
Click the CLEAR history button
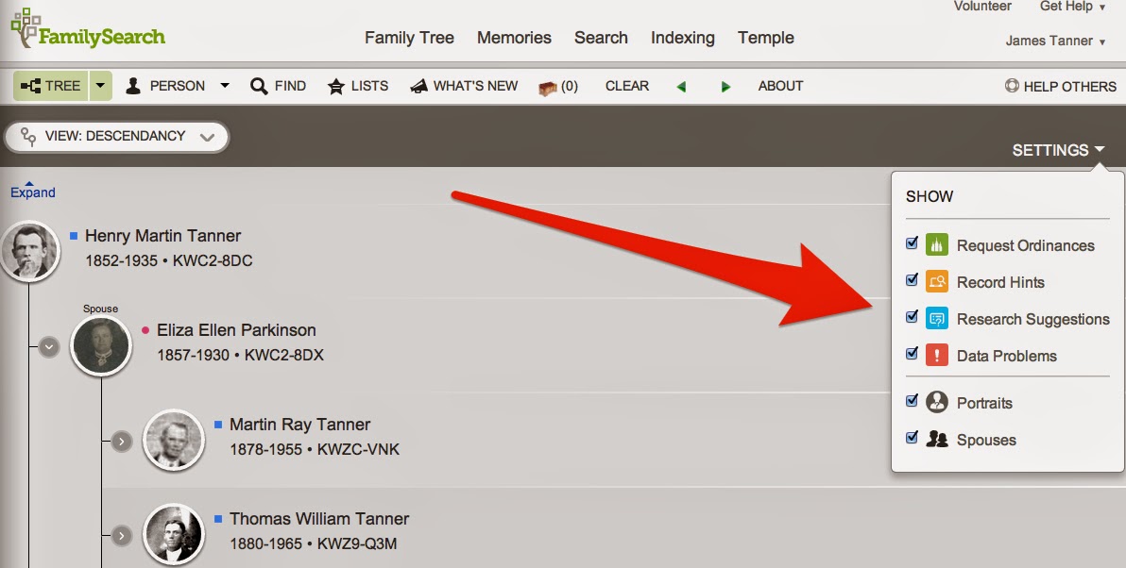(627, 86)
